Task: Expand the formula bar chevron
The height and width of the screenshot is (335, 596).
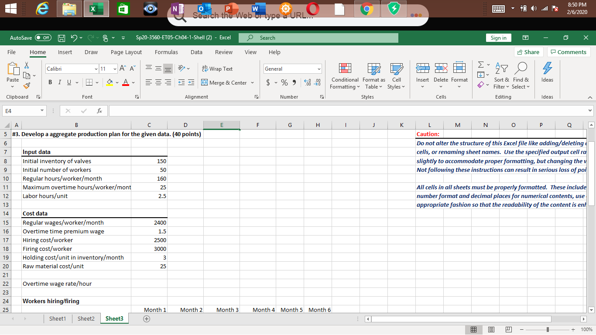Action: click(591, 112)
